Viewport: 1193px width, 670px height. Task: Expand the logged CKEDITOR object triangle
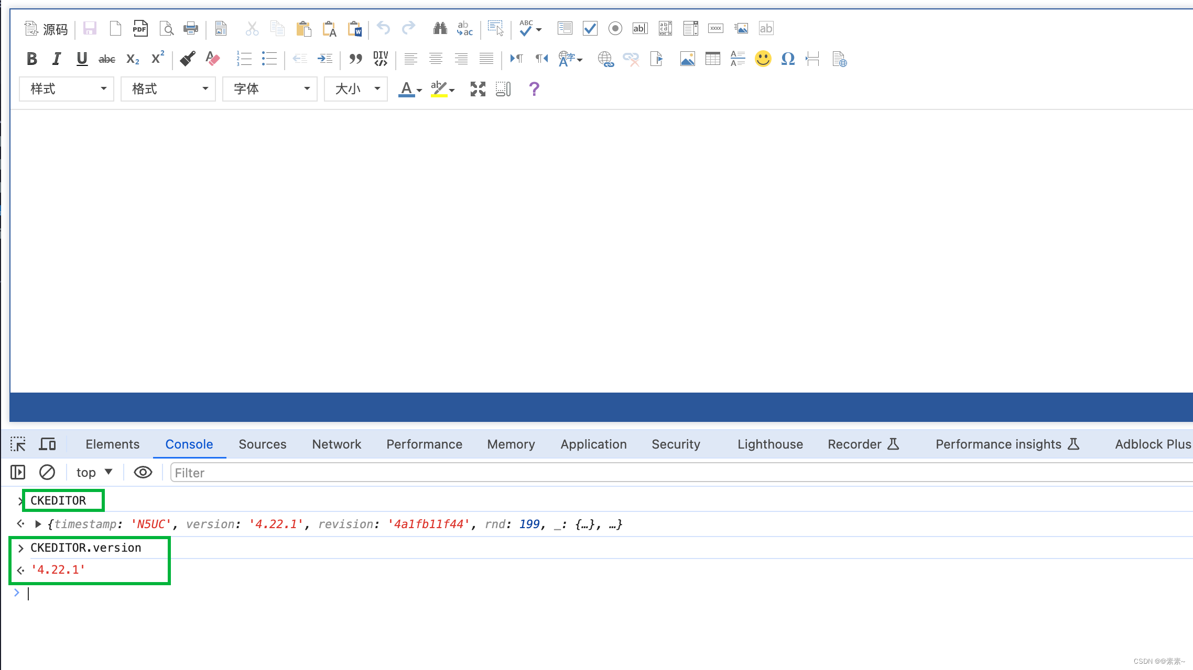(38, 524)
